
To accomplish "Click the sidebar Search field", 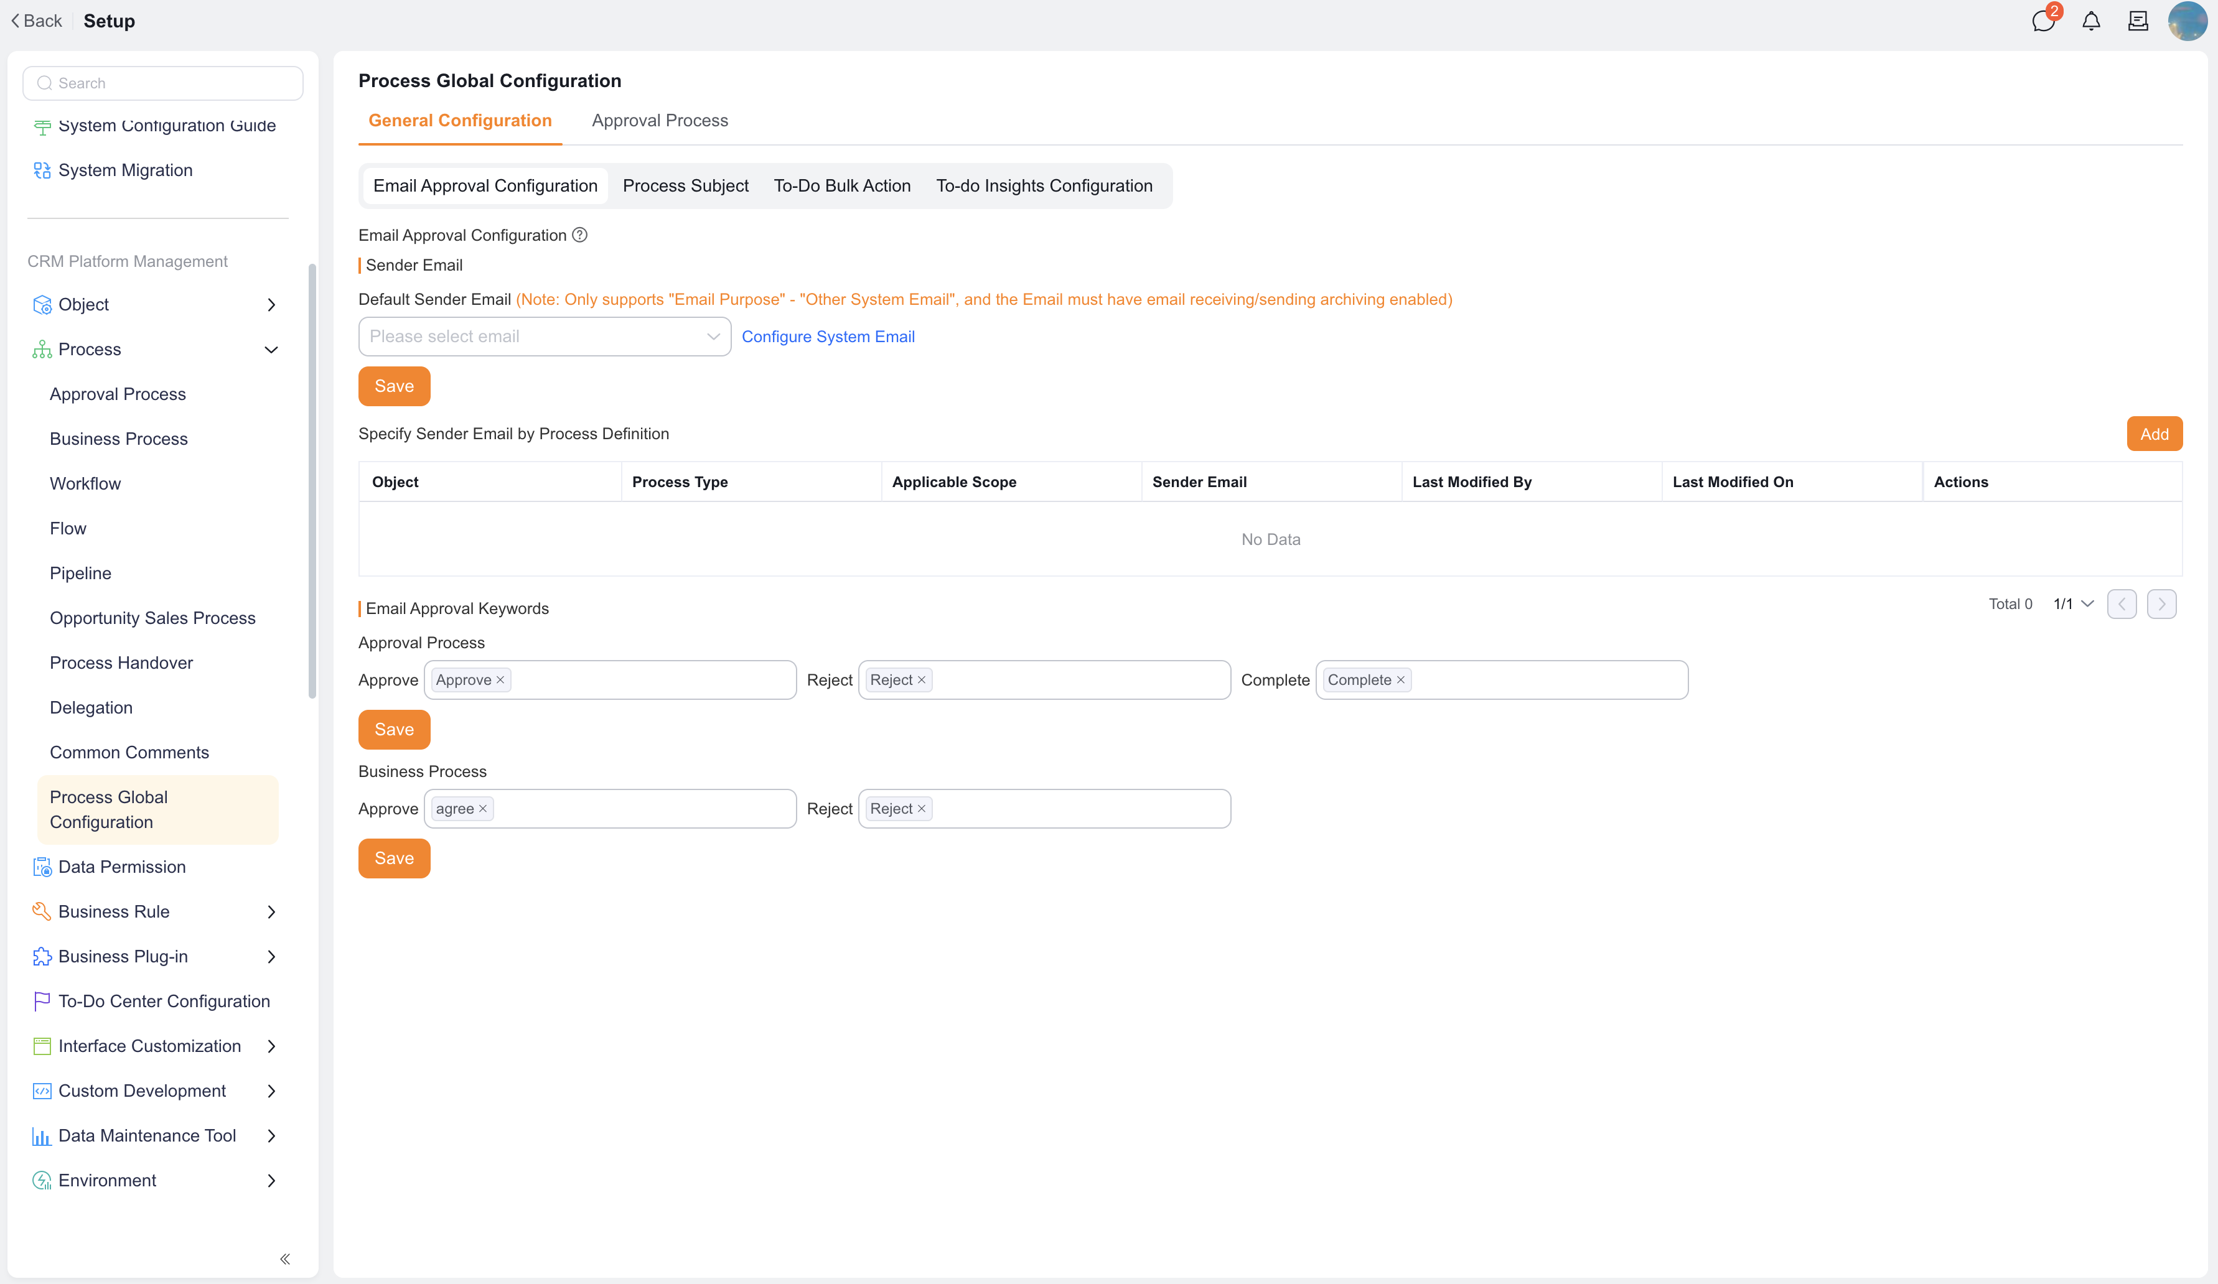I will (x=163, y=83).
